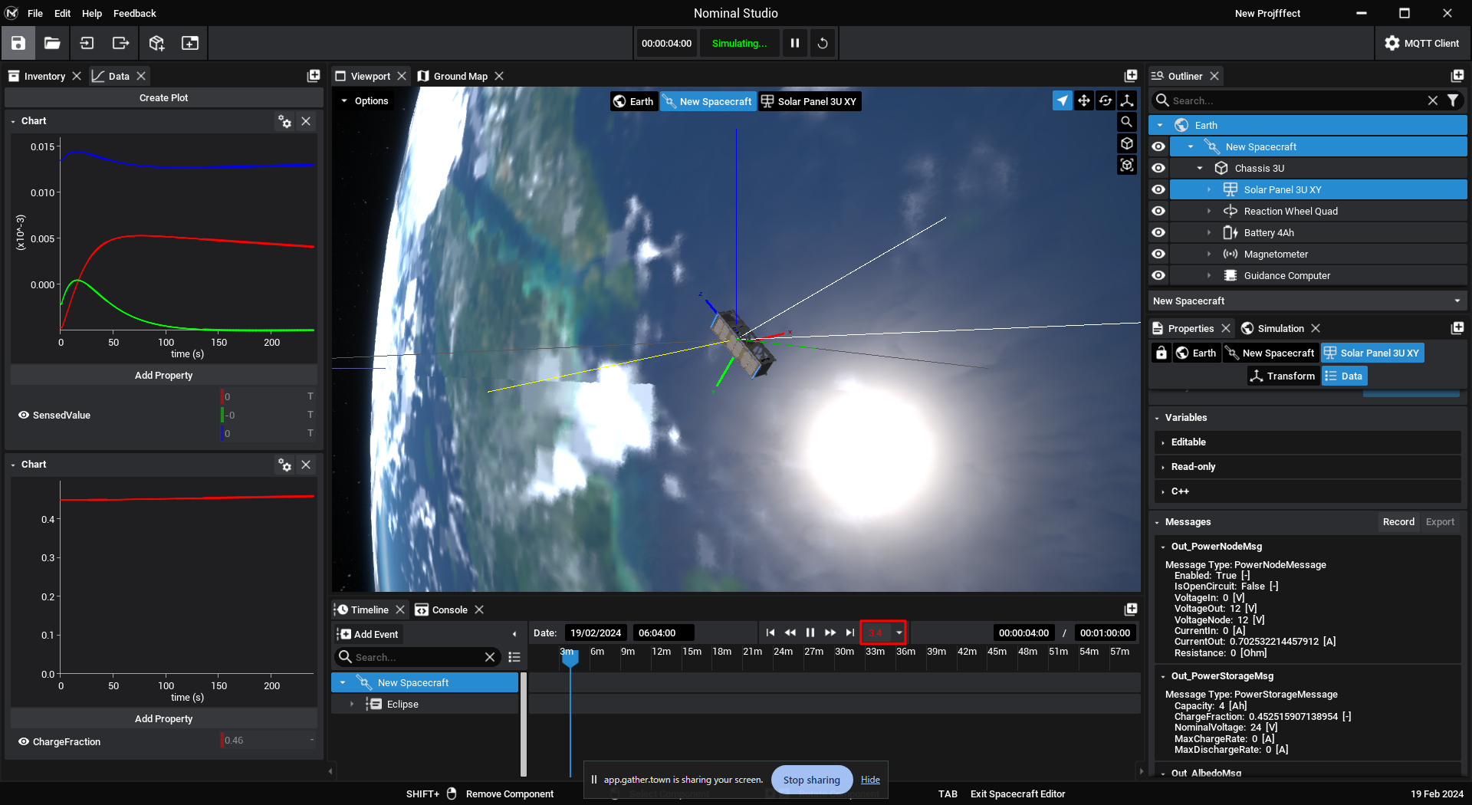This screenshot has height=805, width=1472.
Task: Click the Stop sharing button
Action: (811, 780)
